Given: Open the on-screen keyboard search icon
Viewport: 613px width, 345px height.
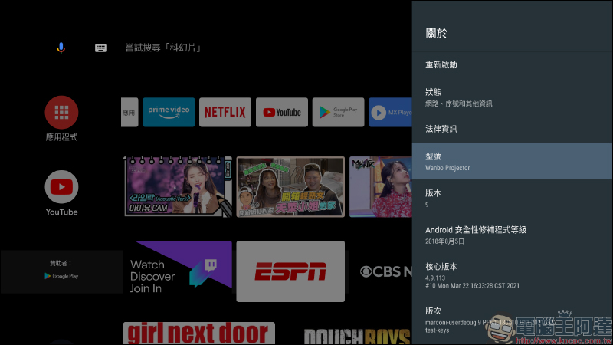Looking at the screenshot, I should coord(100,48).
